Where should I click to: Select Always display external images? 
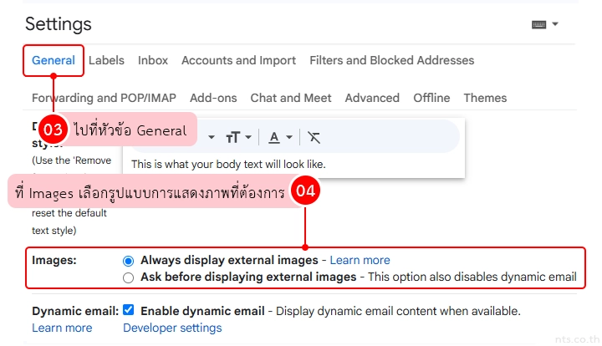128,261
